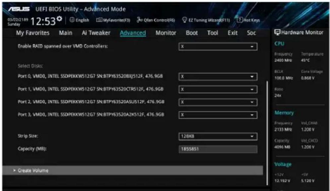Image resolution: width=330 pixels, height=191 pixels.
Task: Click the 4096 MB capacity value
Action: [282, 147]
